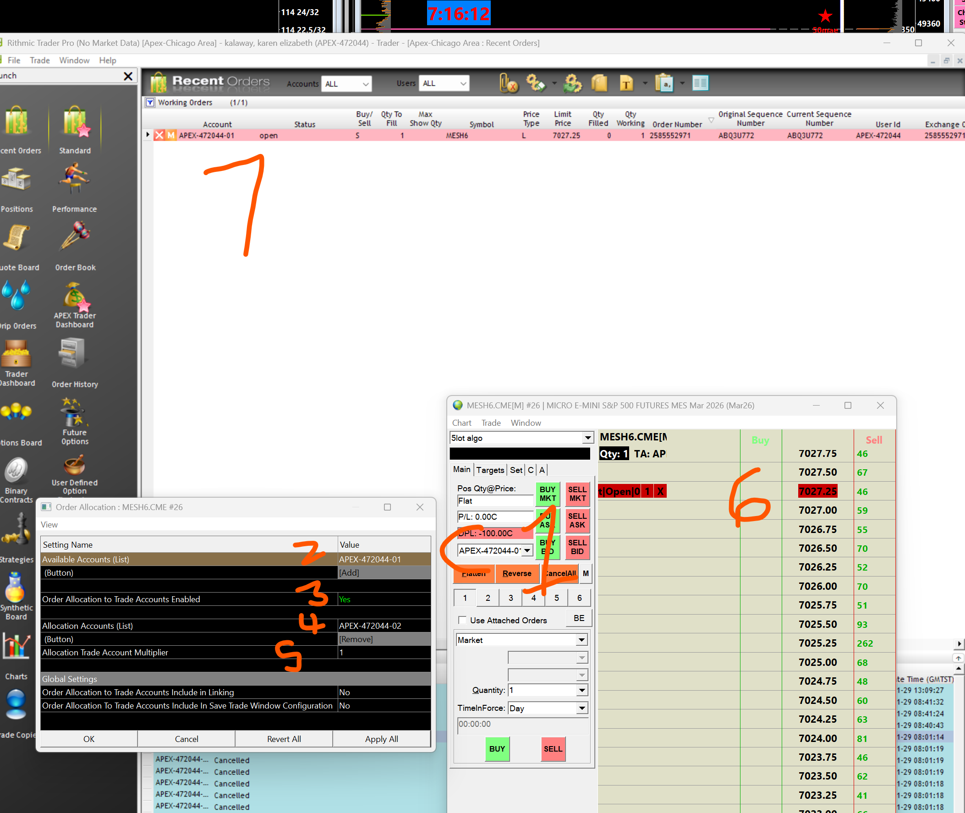Expand the 5lot algo dropdown
This screenshot has height=813, width=965.
click(587, 438)
